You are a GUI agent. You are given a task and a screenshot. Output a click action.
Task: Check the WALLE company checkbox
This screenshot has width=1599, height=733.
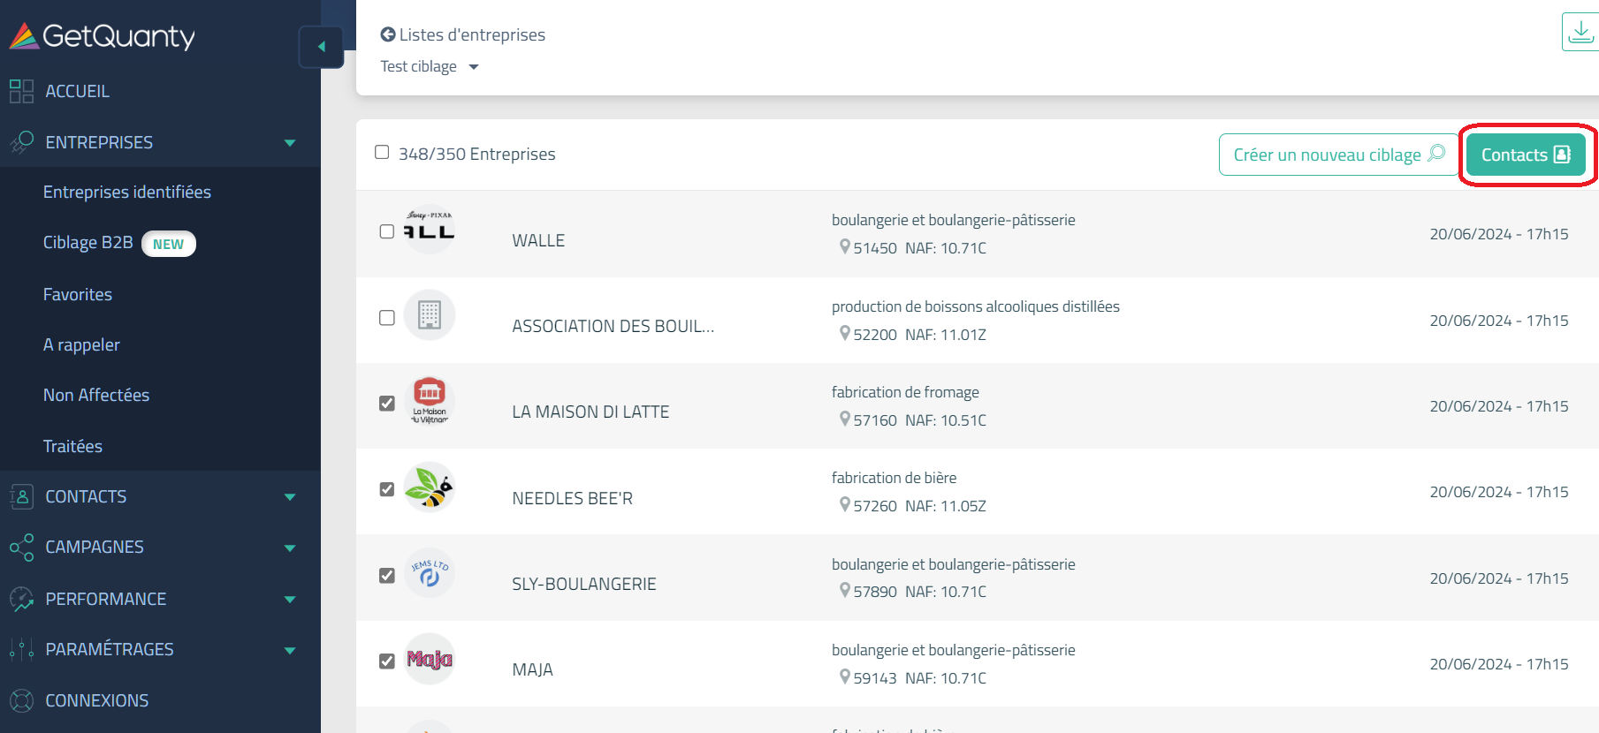coord(386,231)
